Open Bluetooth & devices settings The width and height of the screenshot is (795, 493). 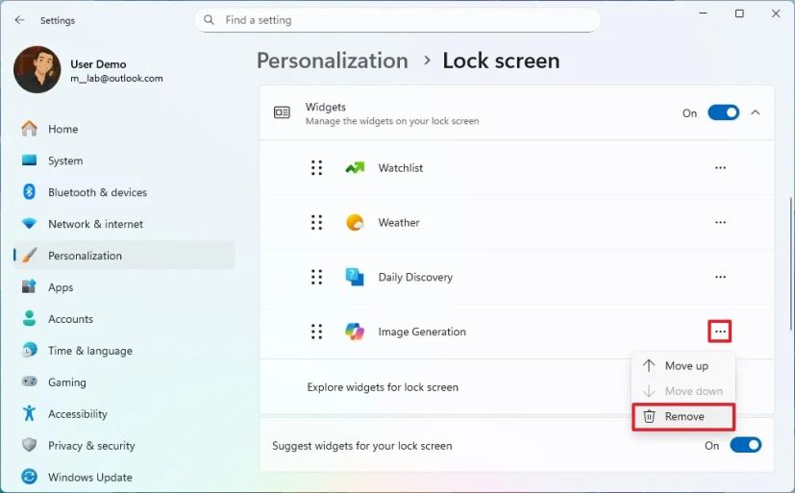click(97, 192)
